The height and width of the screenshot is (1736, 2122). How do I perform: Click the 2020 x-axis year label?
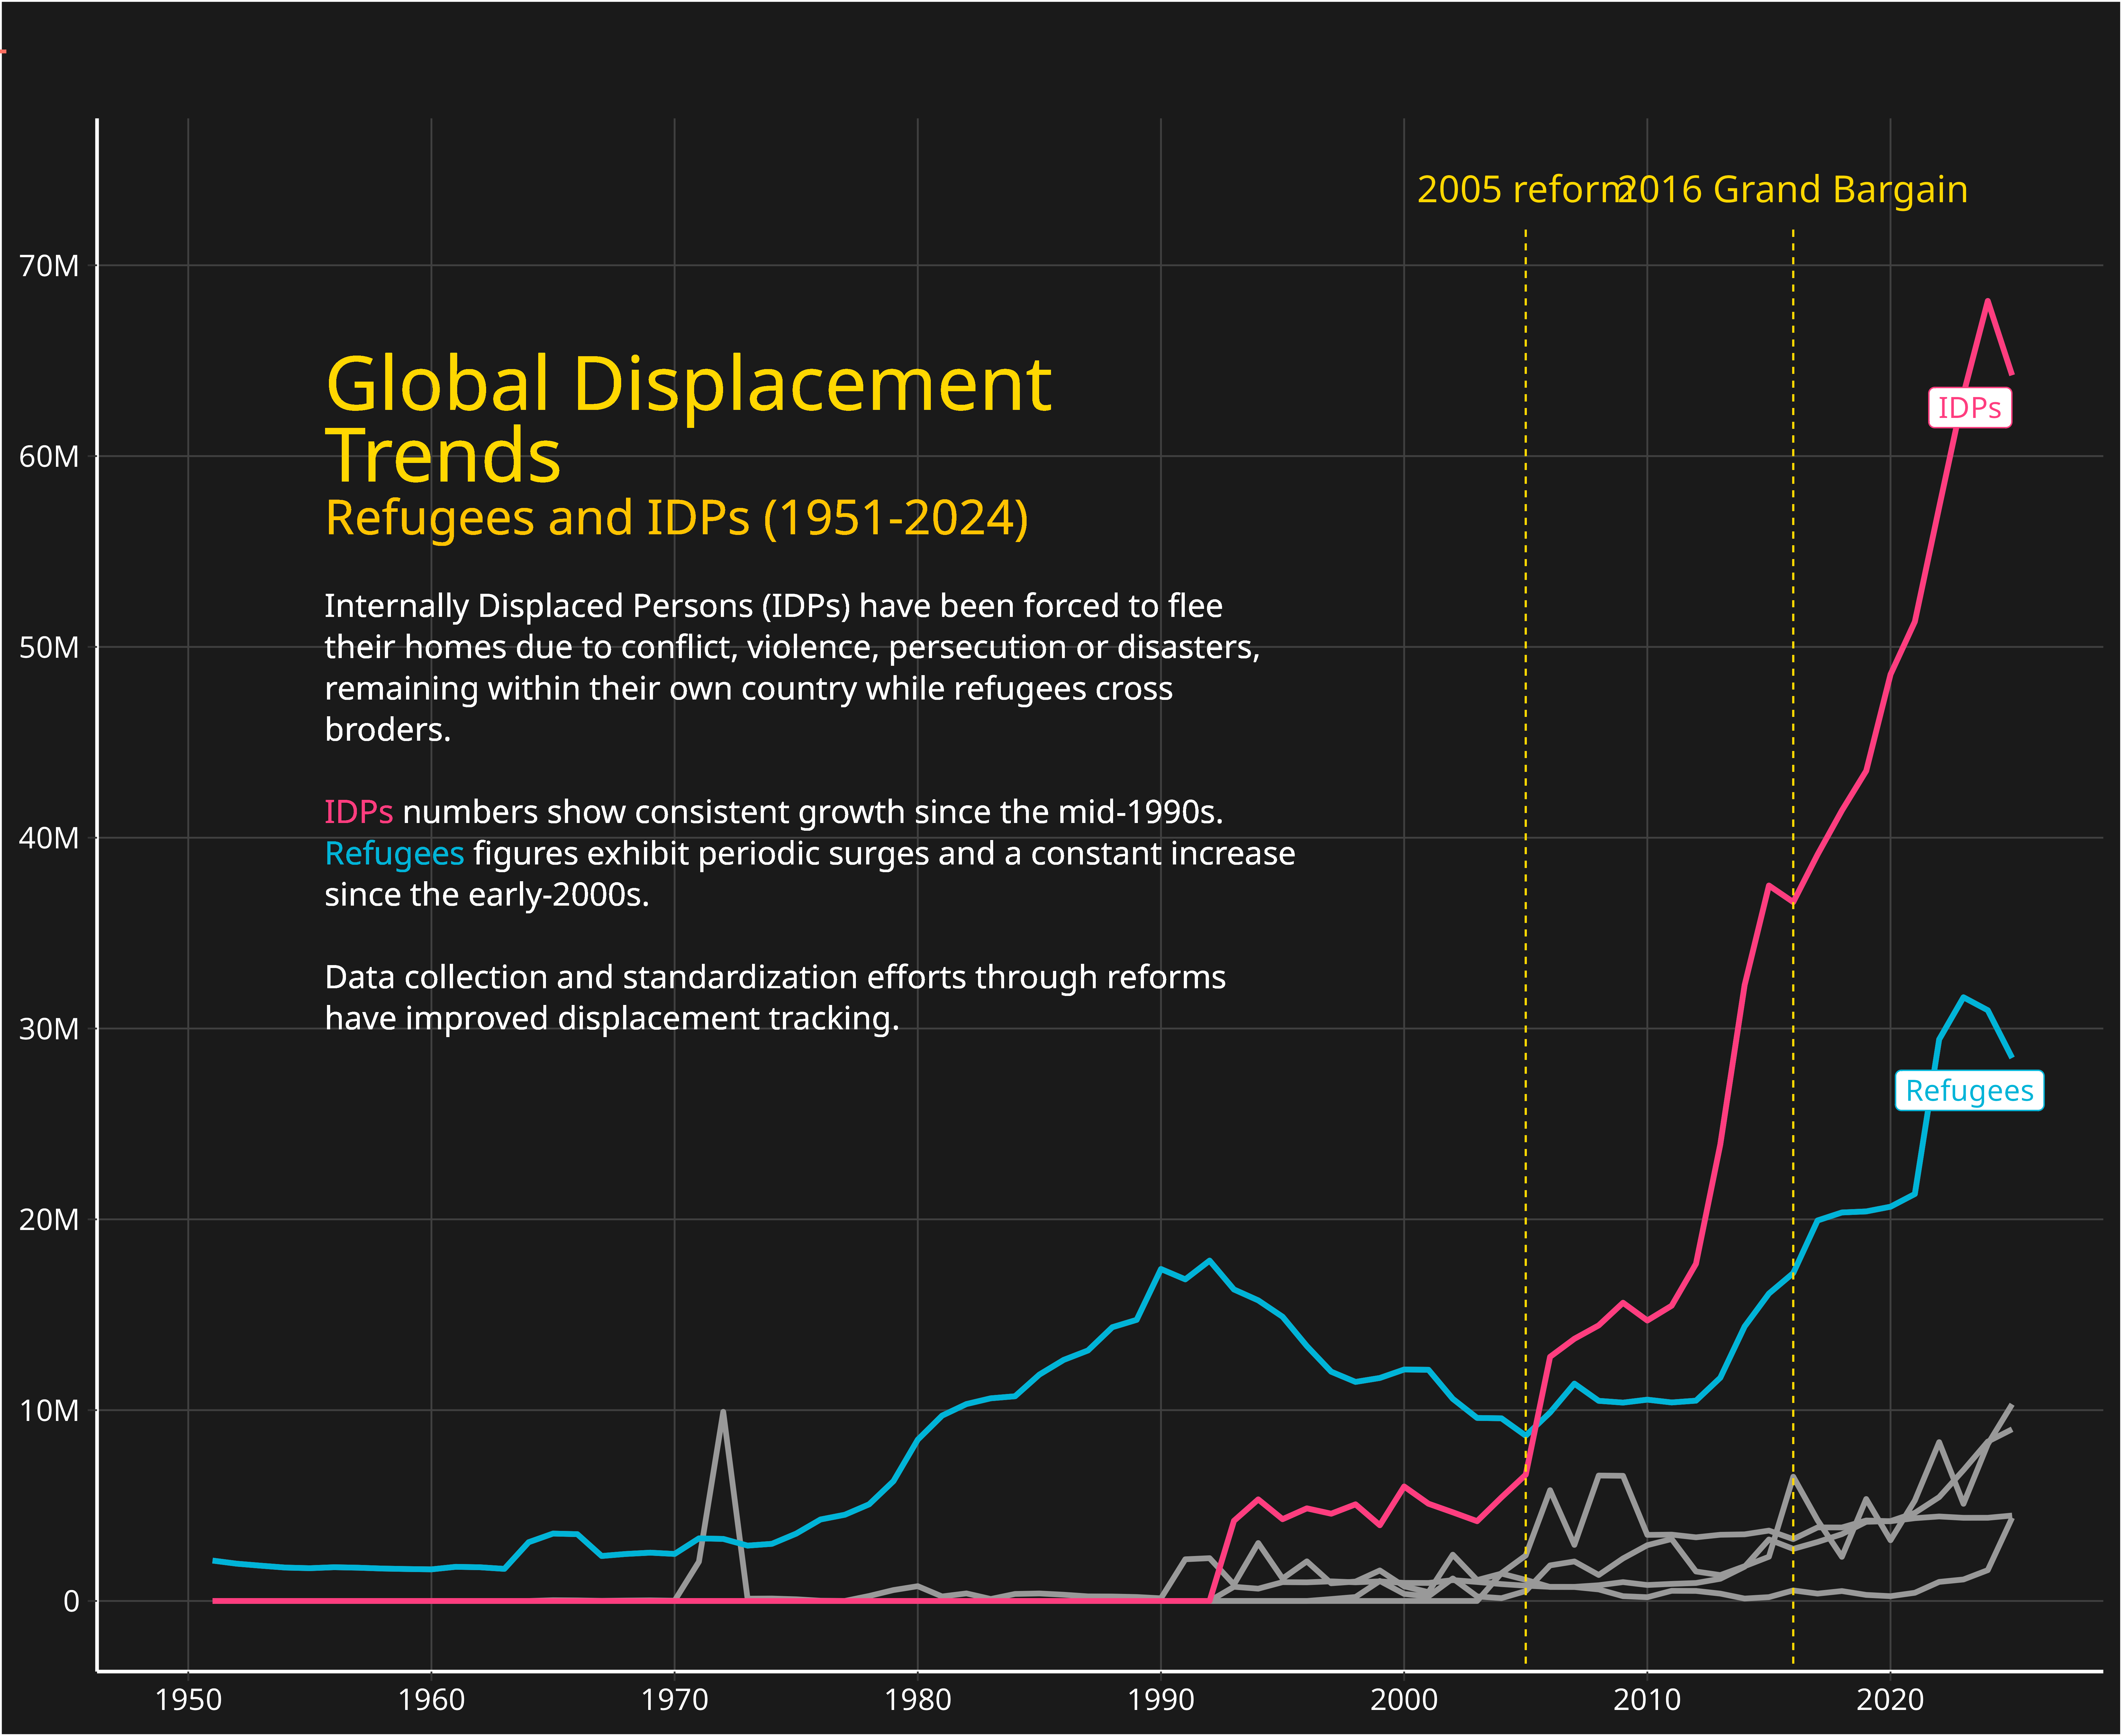tap(1890, 1700)
